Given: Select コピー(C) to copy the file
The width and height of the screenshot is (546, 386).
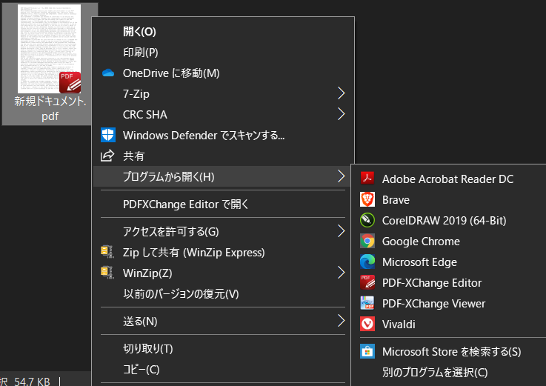Looking at the screenshot, I should click(141, 369).
